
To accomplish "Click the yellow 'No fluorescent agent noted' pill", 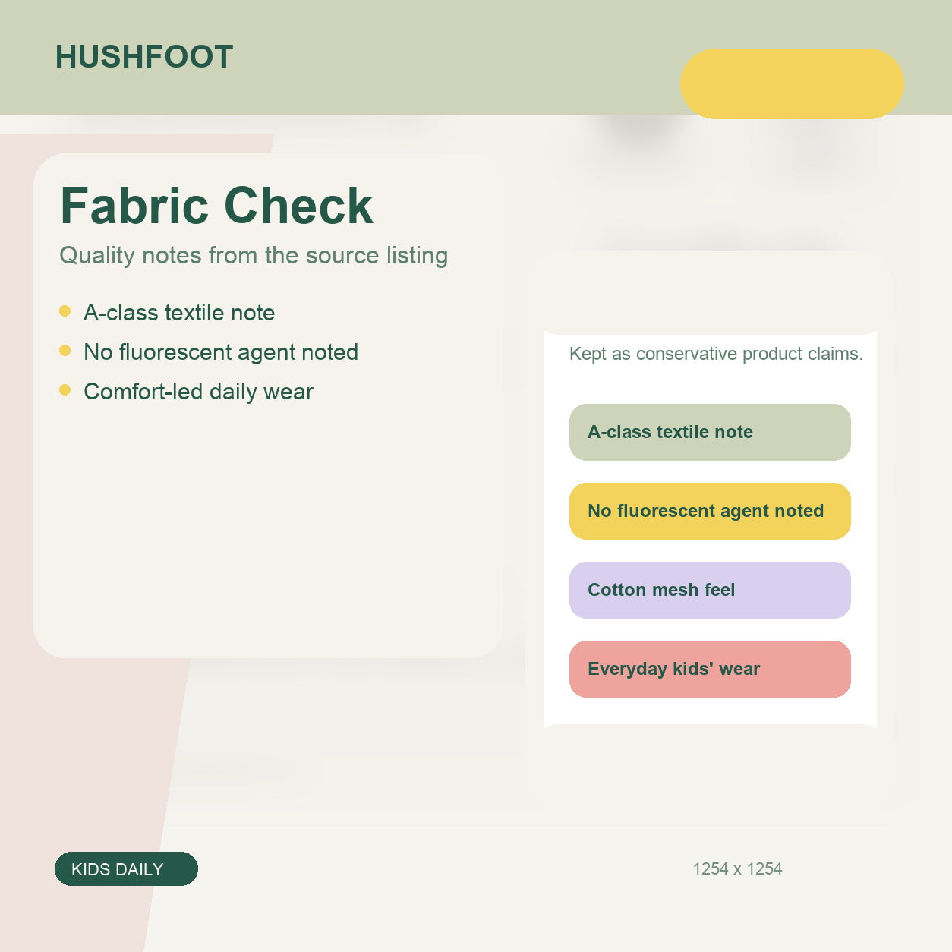I will [x=710, y=511].
